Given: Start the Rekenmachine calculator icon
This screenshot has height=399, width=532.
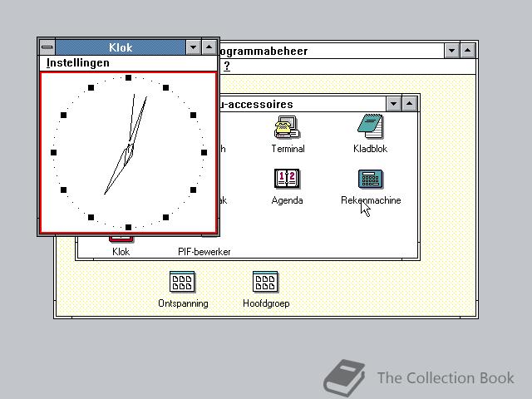Looking at the screenshot, I should pyautogui.click(x=371, y=179).
